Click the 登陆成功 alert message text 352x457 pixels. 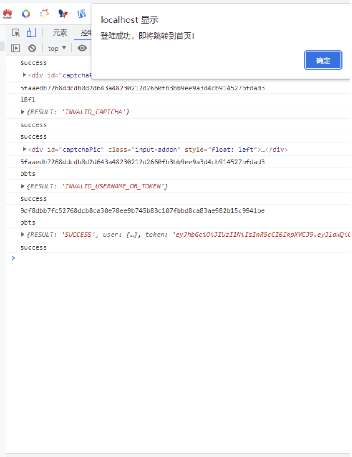(147, 36)
